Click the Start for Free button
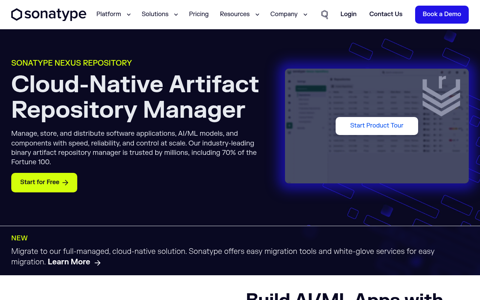Viewport: 480px width, 300px height. coord(44,183)
